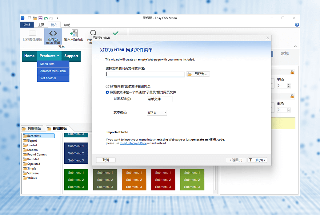This screenshot has width=320, height=215.
Task: Click 'Another Menu Item' in preview submenu
Action: click(x=53, y=71)
